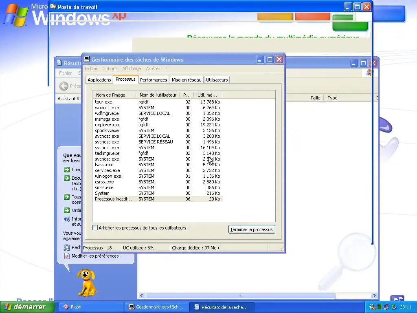This screenshot has width=417, height=313.
Task: Click the Poste de travail title icon
Action: (53, 7)
